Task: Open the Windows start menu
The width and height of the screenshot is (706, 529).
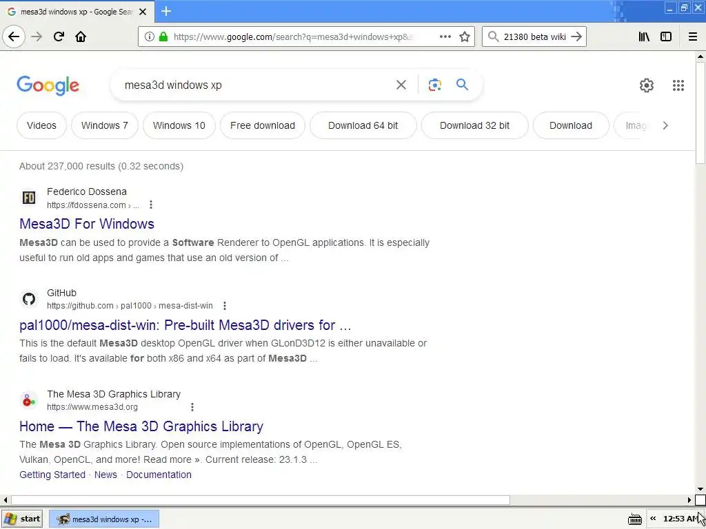Action: tap(22, 519)
